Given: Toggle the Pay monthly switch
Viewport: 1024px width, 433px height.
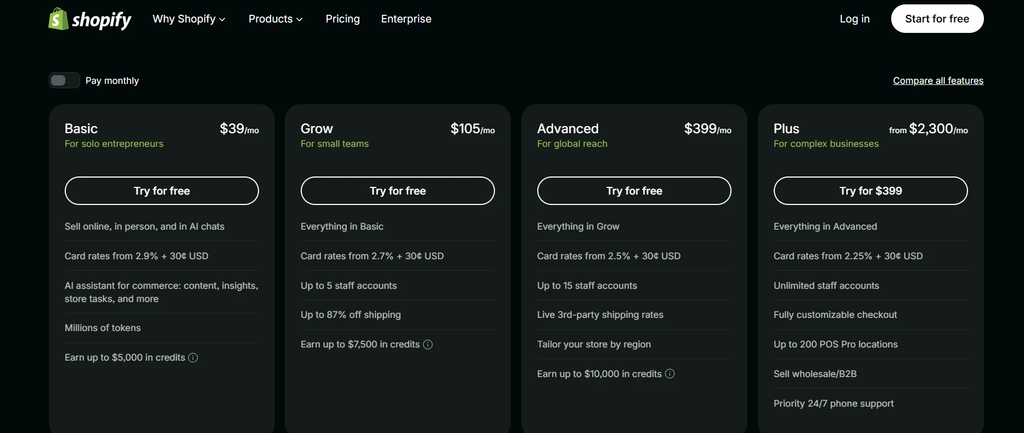Looking at the screenshot, I should (x=64, y=81).
